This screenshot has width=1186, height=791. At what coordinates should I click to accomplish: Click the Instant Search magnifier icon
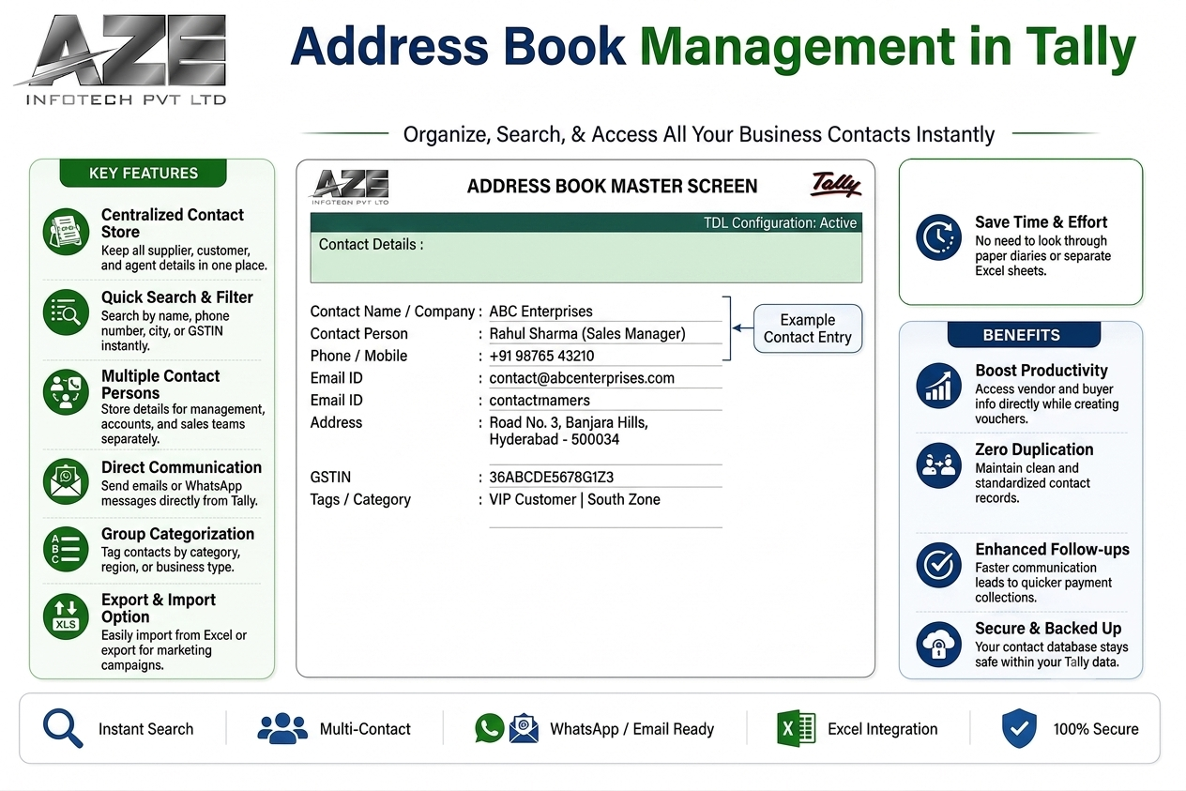pos(63,729)
